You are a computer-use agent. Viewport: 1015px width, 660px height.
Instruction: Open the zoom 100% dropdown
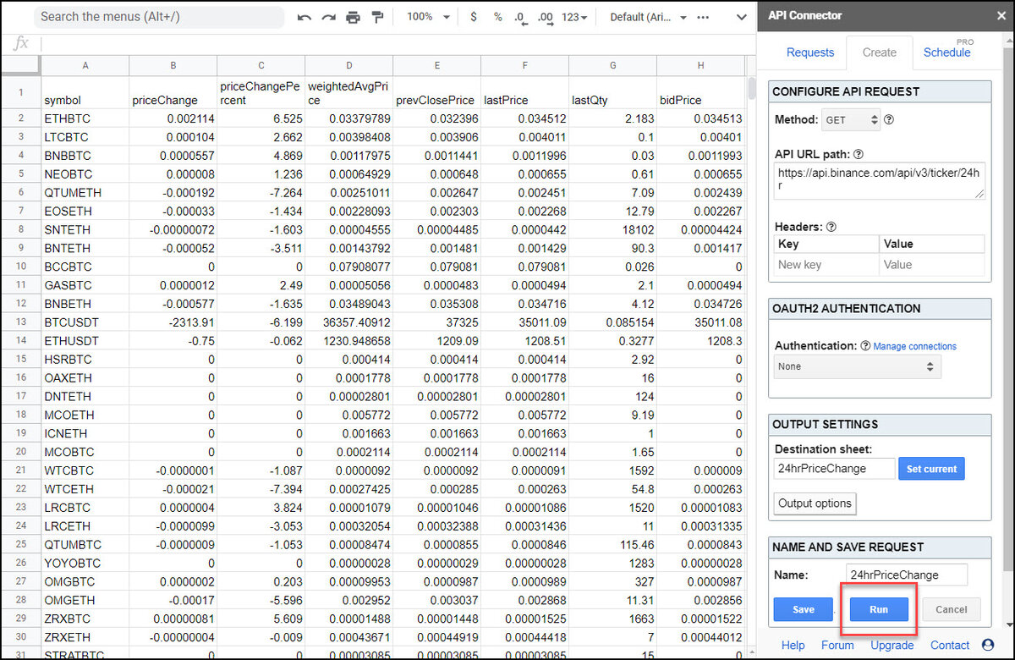click(x=429, y=17)
